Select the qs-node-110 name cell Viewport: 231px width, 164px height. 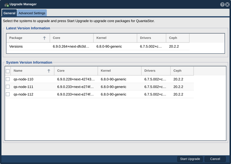pos(23,79)
